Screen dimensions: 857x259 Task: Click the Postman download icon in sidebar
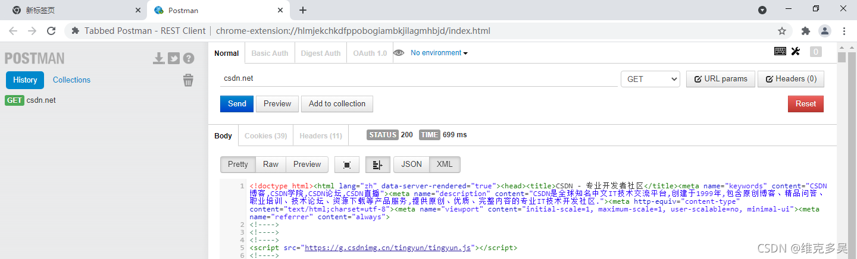(x=159, y=58)
